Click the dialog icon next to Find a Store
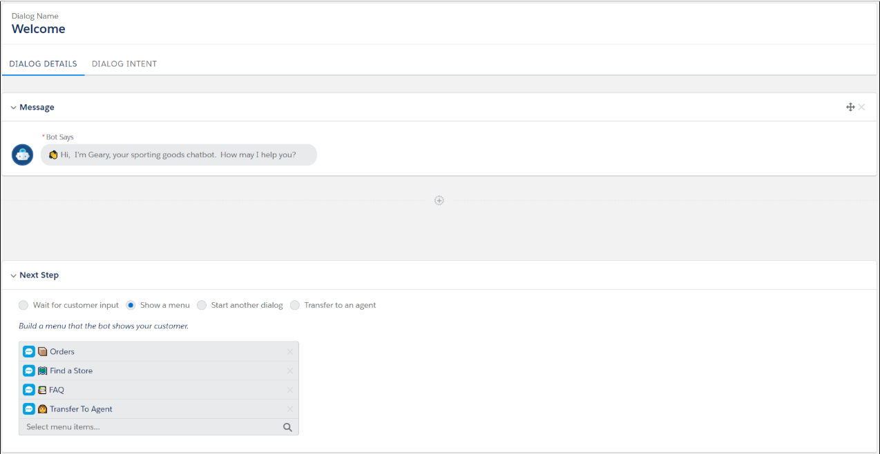 [29, 371]
